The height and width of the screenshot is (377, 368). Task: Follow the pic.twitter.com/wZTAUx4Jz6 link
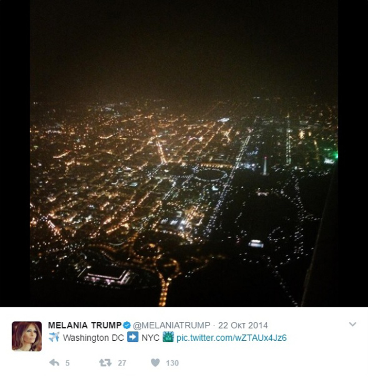[x=231, y=338]
